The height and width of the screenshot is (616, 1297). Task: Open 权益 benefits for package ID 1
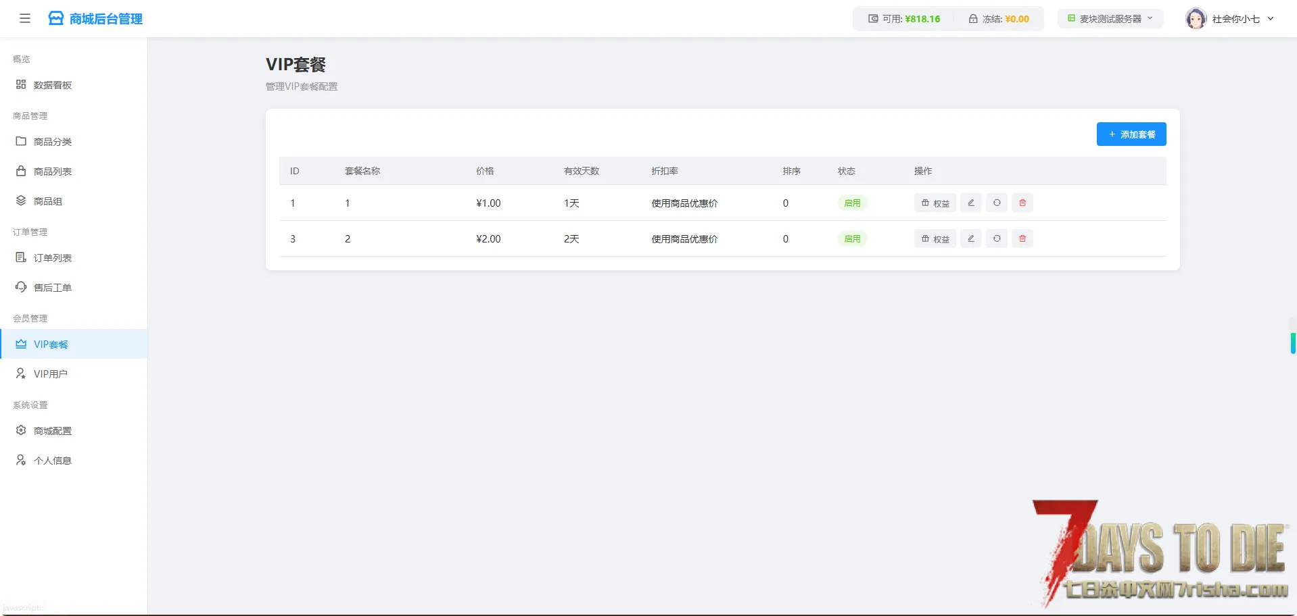(x=935, y=203)
